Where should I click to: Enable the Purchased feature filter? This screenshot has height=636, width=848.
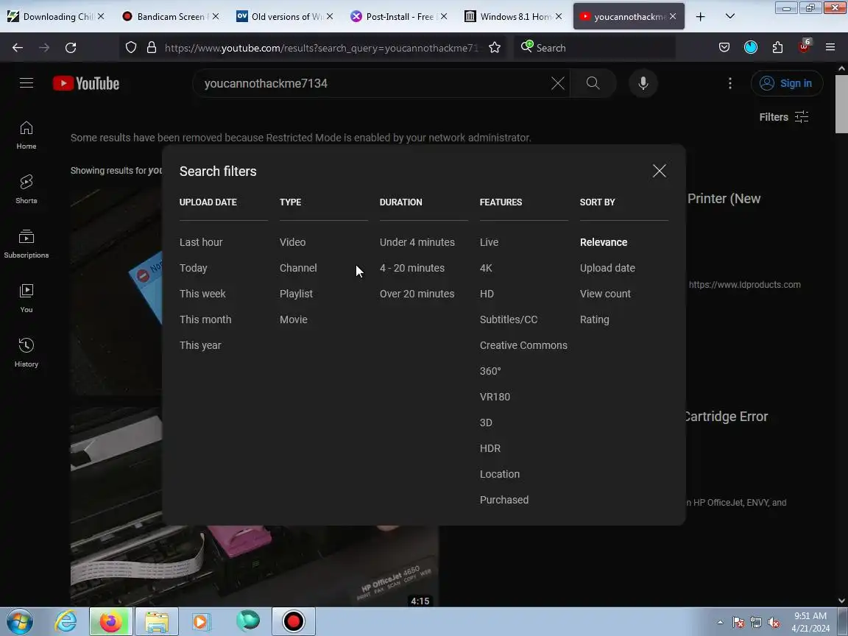pyautogui.click(x=504, y=501)
